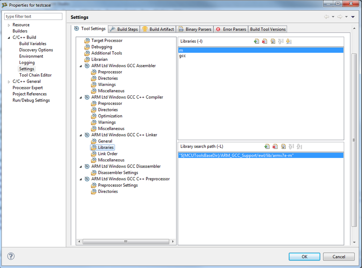Select Optimization under C++ Compiler
This screenshot has height=268, width=362.
click(x=110, y=116)
